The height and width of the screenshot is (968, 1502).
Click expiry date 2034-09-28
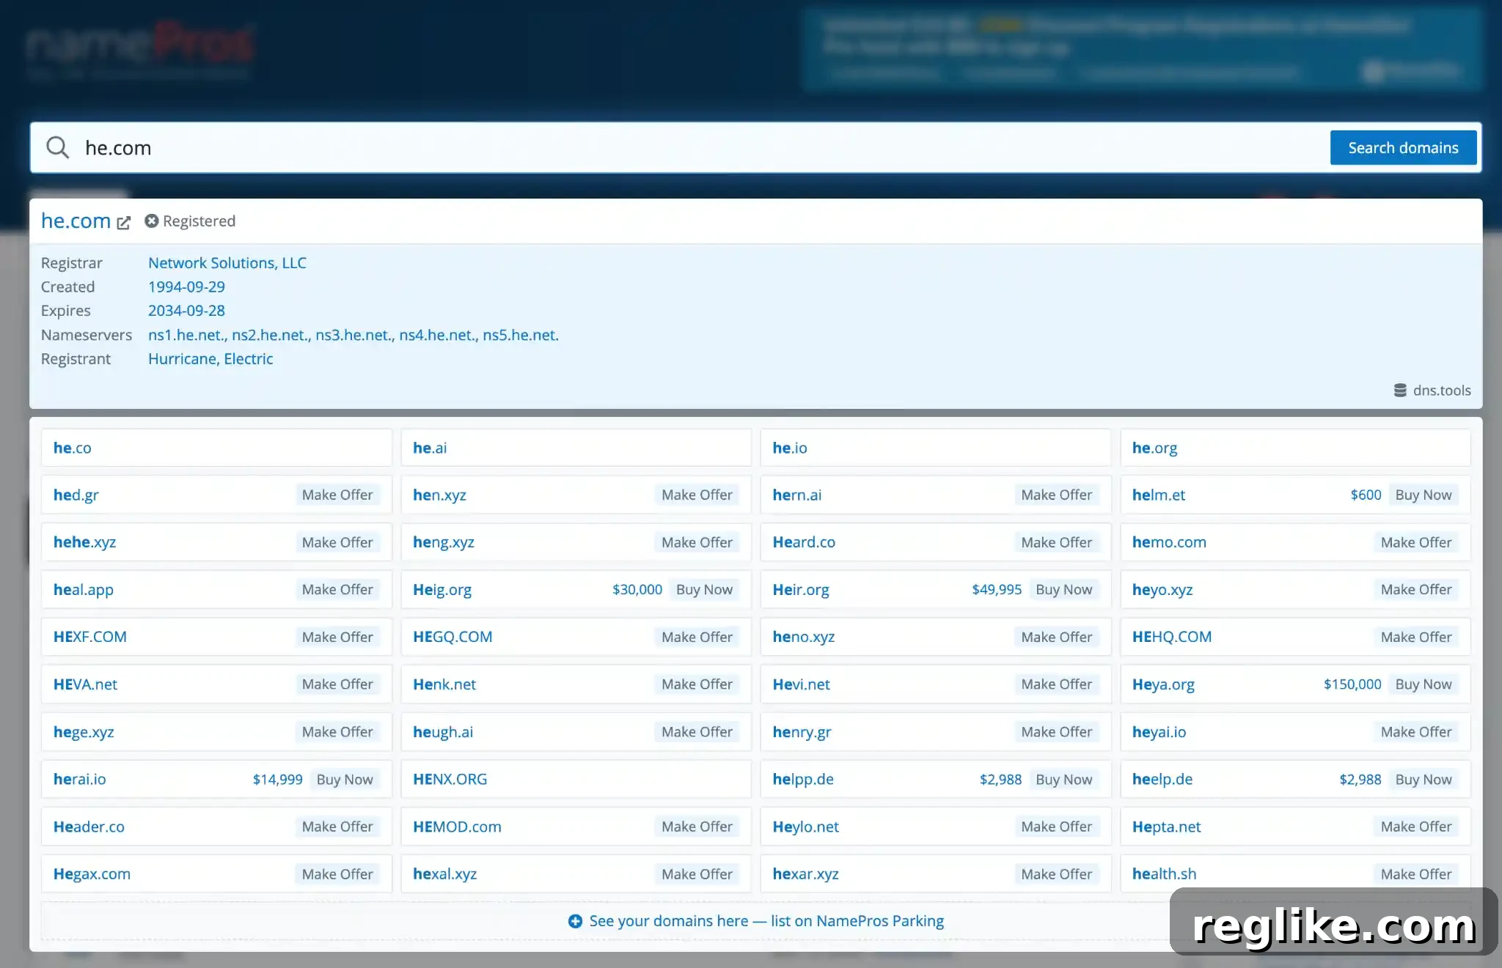coord(186,310)
